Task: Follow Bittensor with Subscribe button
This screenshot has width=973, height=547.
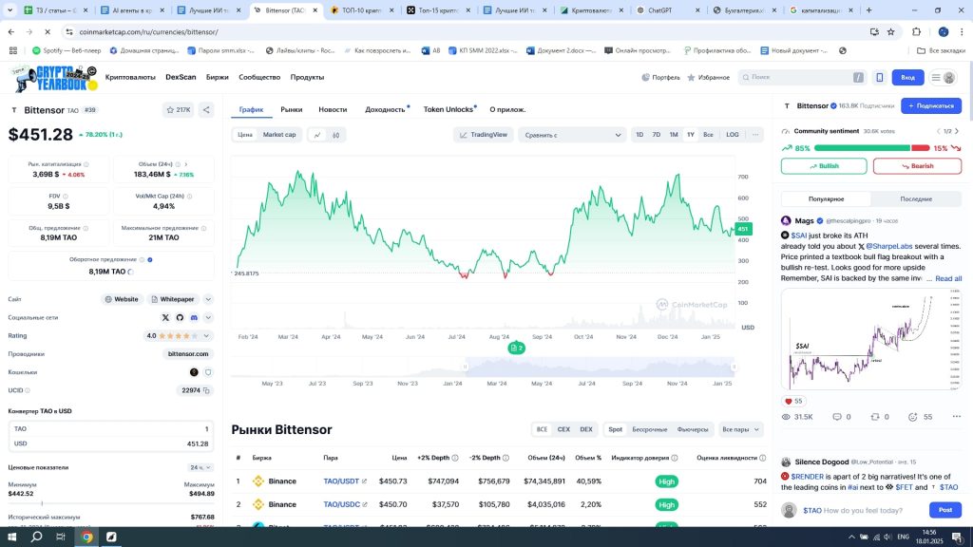Action: coord(931,106)
